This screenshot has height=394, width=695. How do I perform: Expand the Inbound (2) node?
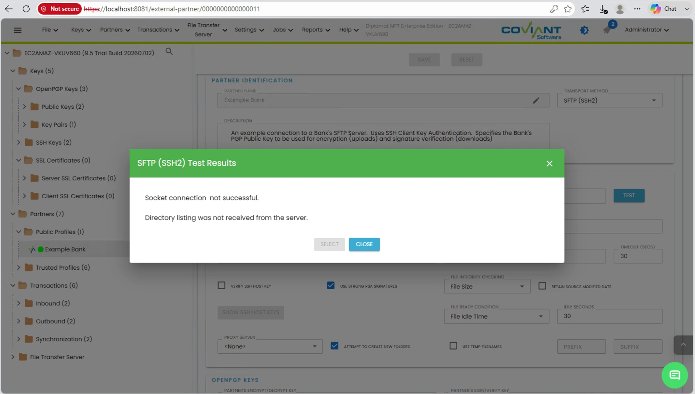point(19,303)
